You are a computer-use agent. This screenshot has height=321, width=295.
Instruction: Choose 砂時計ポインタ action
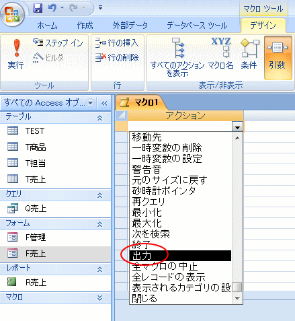(181, 191)
